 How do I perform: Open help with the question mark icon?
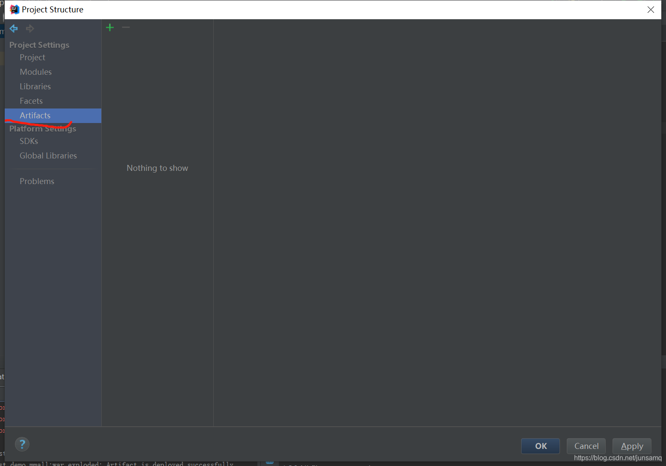pyautogui.click(x=22, y=444)
